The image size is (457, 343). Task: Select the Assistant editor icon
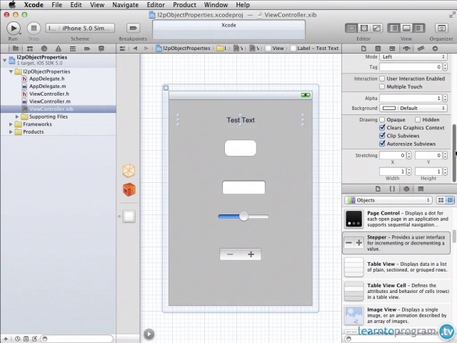click(364, 29)
